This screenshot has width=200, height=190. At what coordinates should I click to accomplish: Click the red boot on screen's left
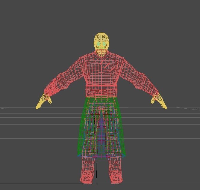[87, 176]
